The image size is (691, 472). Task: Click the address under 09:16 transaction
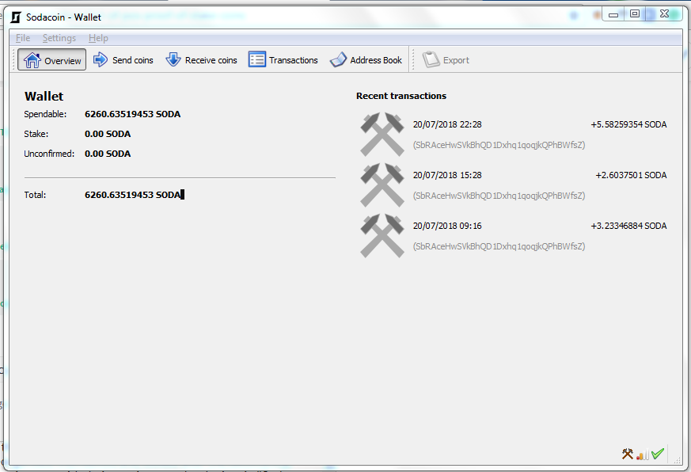(499, 246)
